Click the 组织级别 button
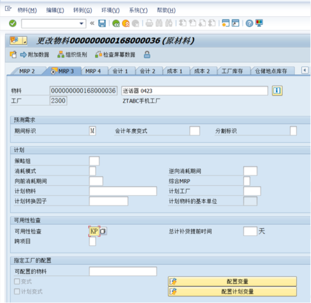This screenshot has width=311, height=303. 72,55
